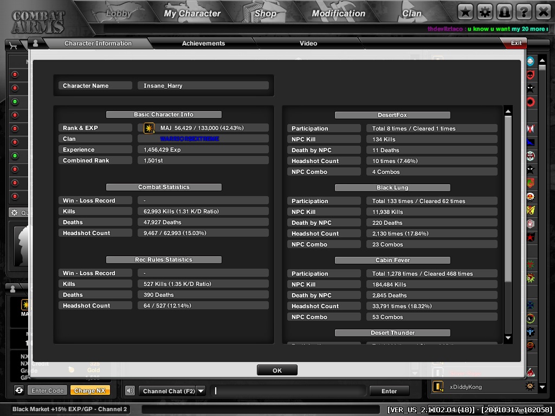Go to the Shop tab
Viewport: 555px width, 416px height.
tap(266, 14)
